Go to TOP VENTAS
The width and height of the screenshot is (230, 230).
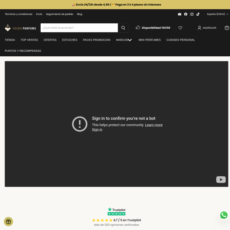[29, 40]
